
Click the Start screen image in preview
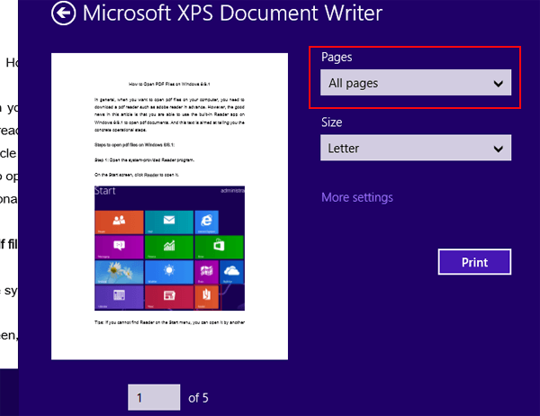pos(169,249)
